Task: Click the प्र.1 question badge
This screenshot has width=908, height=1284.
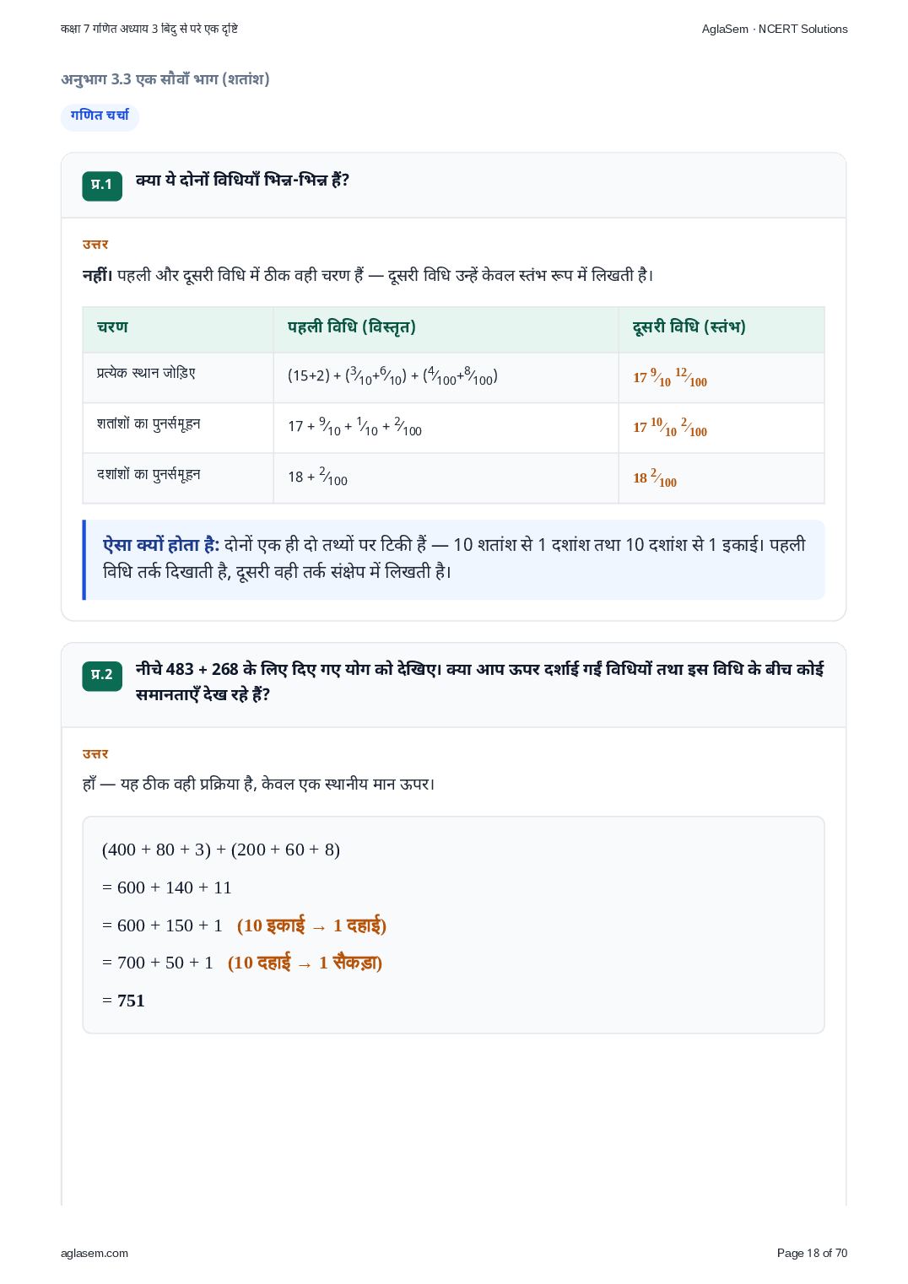Action: click(102, 186)
